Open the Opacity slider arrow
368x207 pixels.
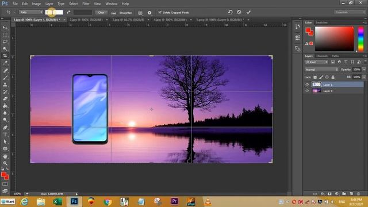pos(364,70)
